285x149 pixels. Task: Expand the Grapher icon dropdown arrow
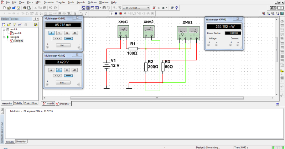click(100, 8)
